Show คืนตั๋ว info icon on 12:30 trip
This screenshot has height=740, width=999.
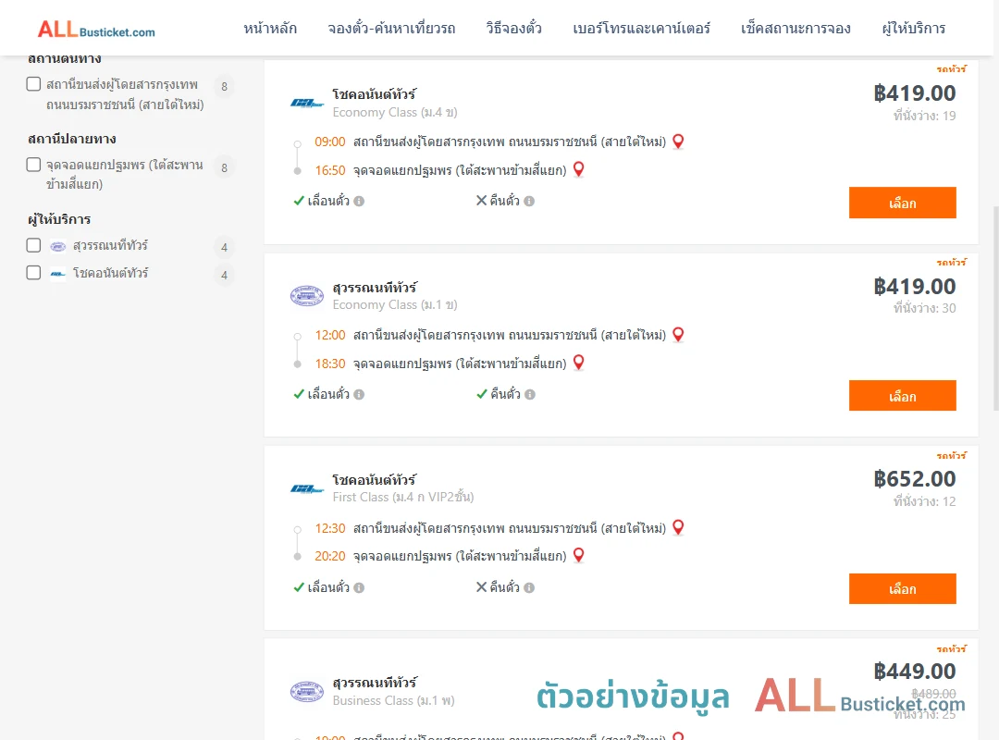[x=529, y=587]
